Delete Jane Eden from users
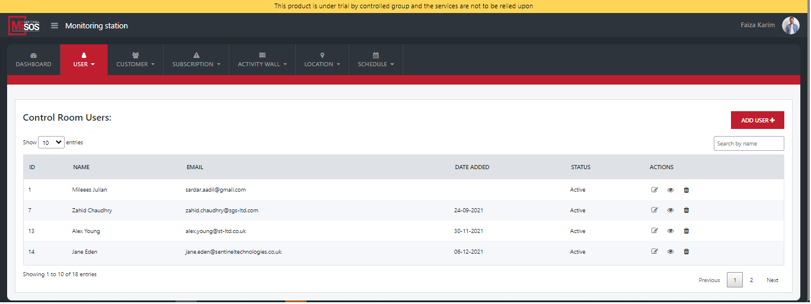The image size is (811, 304). point(687,251)
